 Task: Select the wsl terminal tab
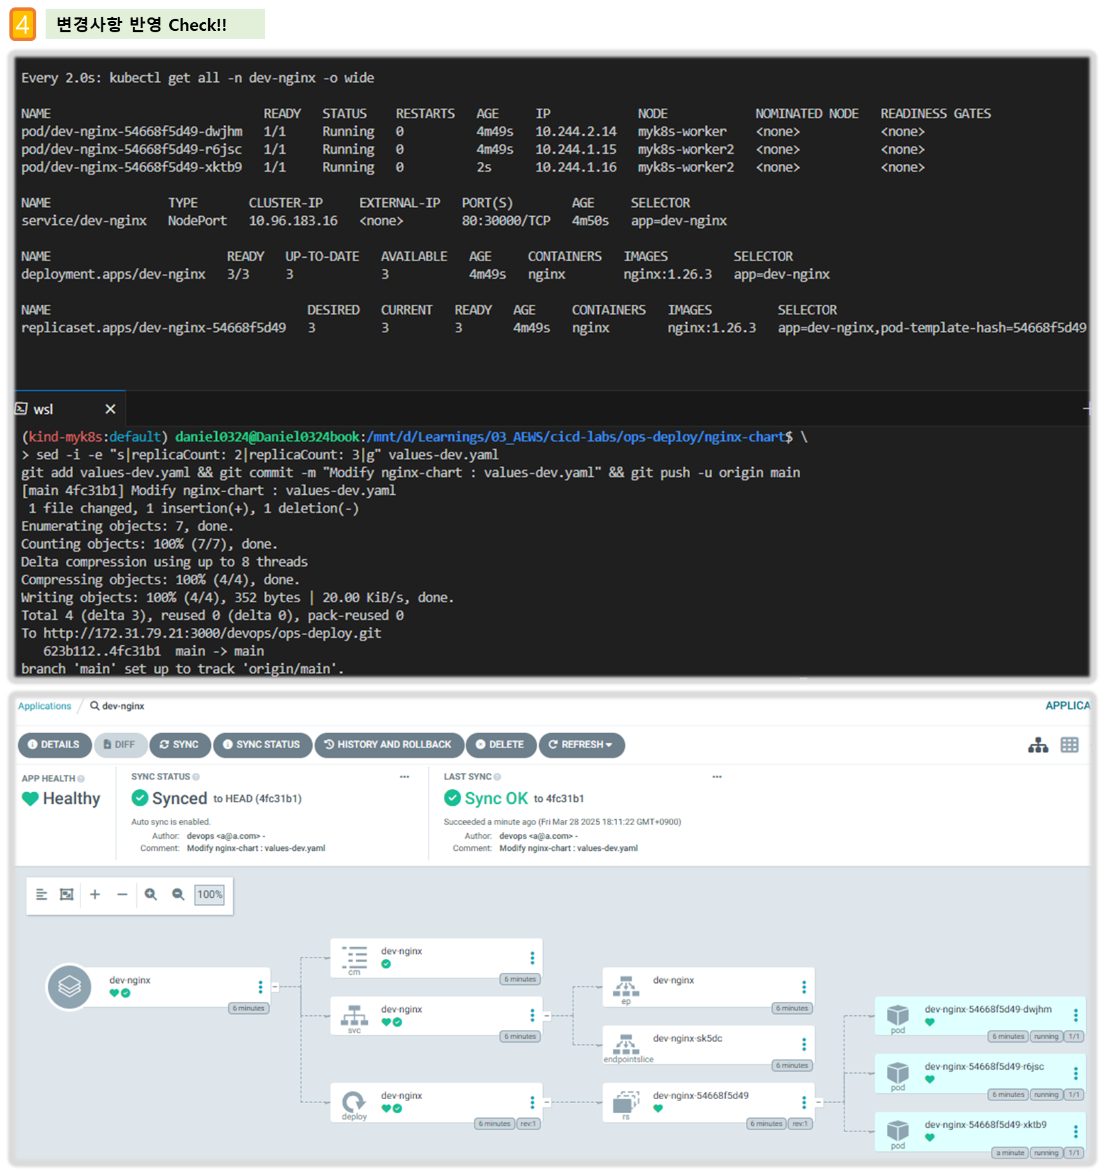coord(70,409)
